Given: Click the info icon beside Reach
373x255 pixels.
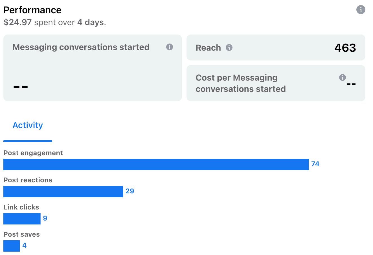Looking at the screenshot, I should (229, 47).
